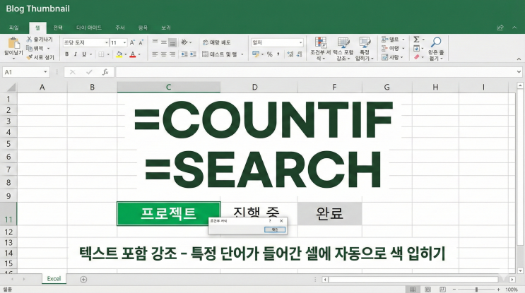Image resolution: width=525 pixels, height=293 pixels.
Task: Open the last ribbon tab 보려
Action: [166, 28]
